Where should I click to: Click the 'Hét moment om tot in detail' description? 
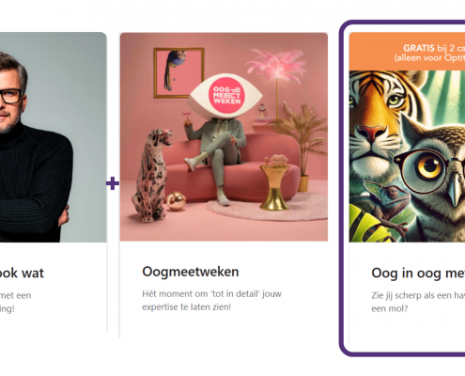(x=212, y=300)
